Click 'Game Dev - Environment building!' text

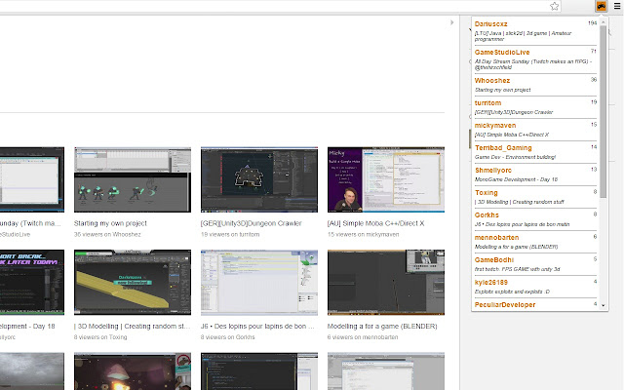pyautogui.click(x=515, y=157)
